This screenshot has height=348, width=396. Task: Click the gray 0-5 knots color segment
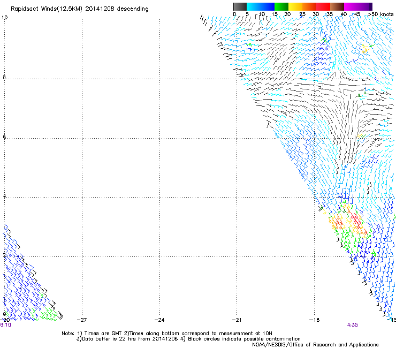pyautogui.click(x=240, y=6)
